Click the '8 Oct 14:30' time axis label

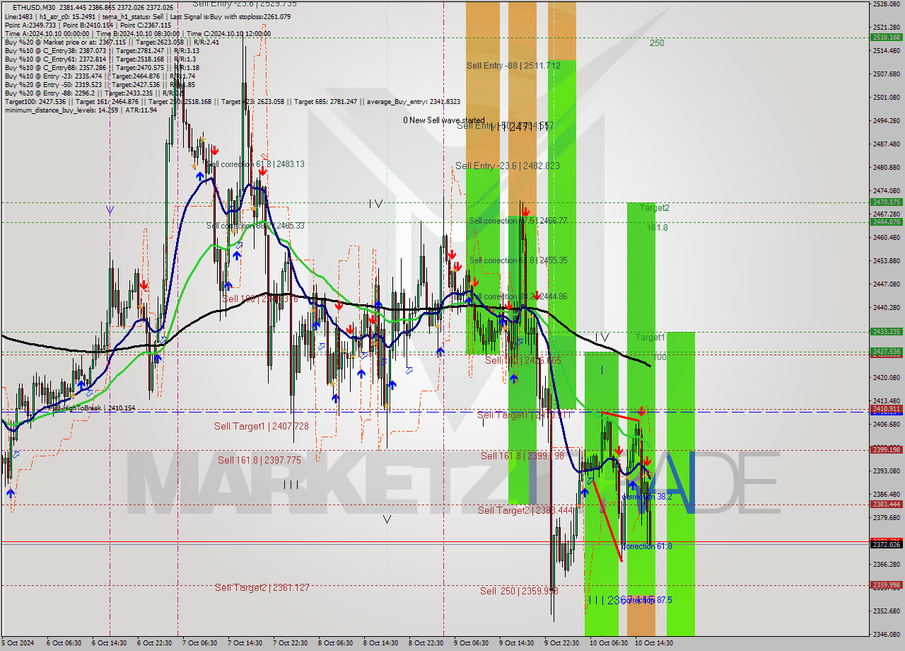[x=380, y=643]
